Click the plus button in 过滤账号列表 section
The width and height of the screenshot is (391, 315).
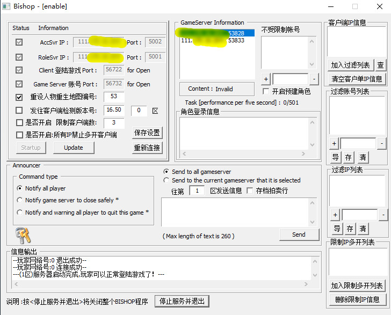click(334, 143)
